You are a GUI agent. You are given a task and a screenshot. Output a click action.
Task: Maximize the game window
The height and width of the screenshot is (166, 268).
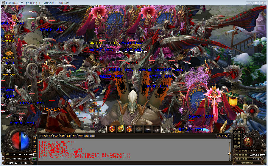click(x=256, y=3)
